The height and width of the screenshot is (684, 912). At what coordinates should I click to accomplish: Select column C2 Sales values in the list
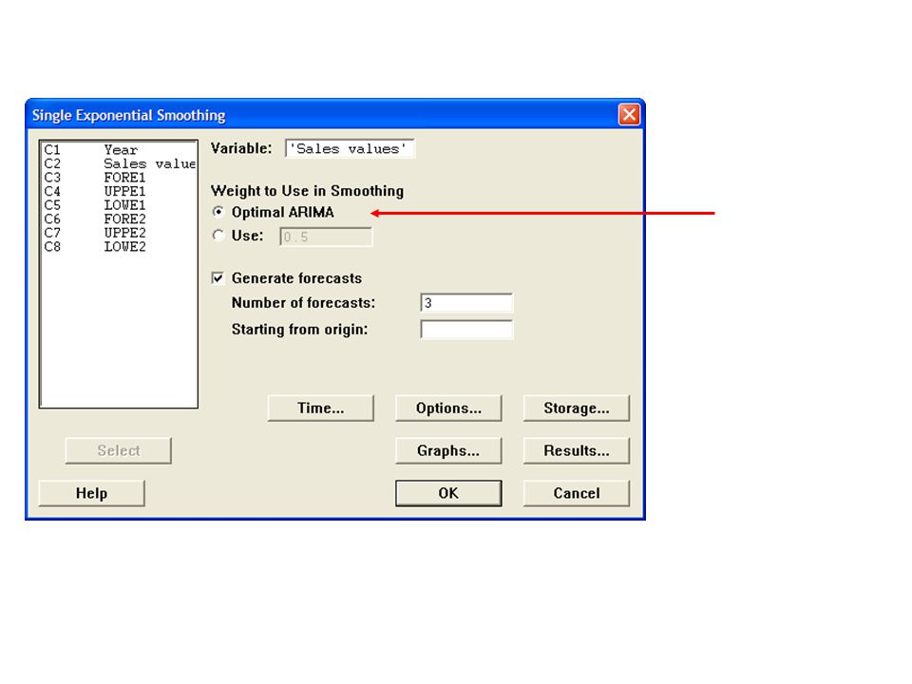[120, 164]
